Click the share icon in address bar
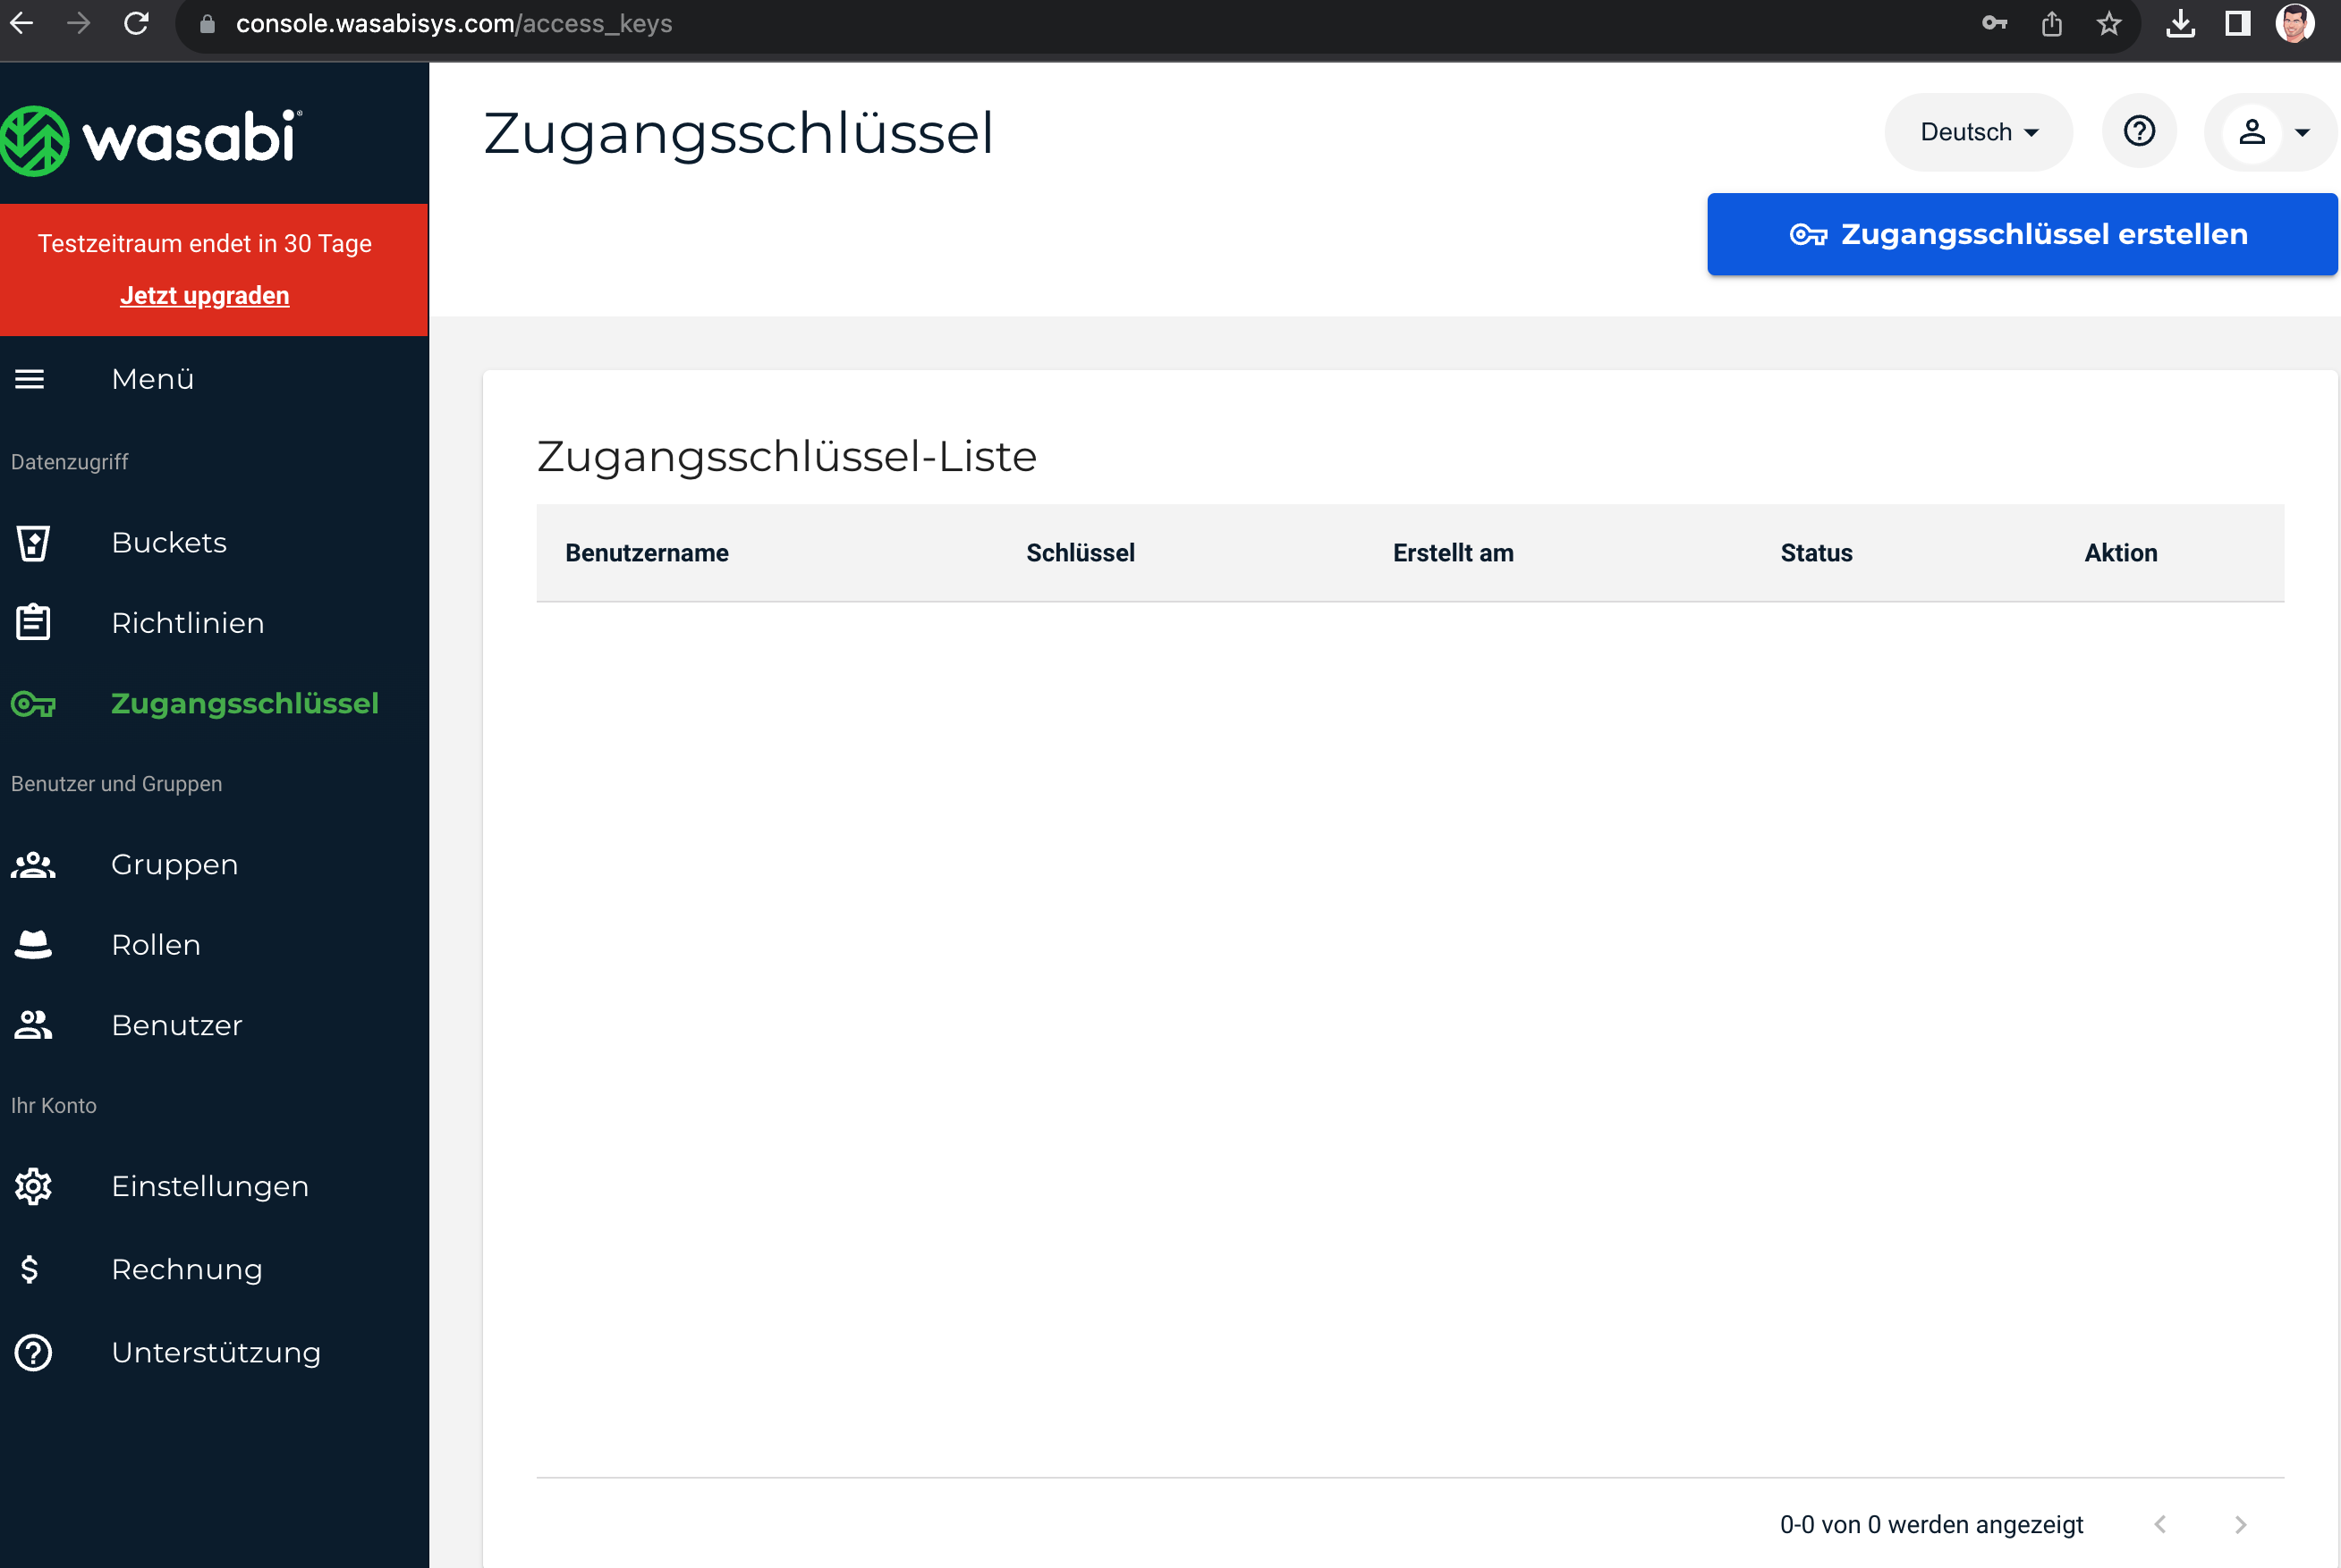This screenshot has width=2341, height=1568. tap(2051, 23)
